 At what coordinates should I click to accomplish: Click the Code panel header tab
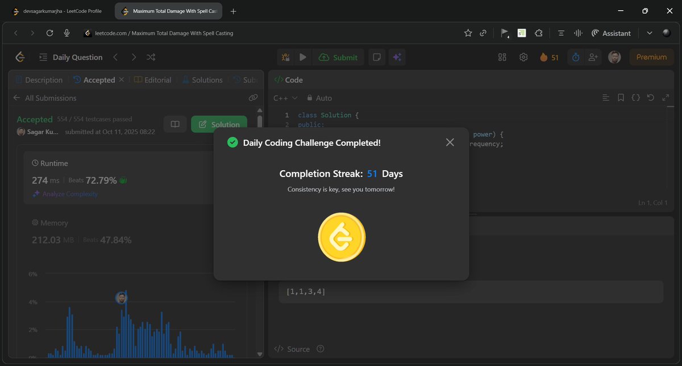[289, 80]
